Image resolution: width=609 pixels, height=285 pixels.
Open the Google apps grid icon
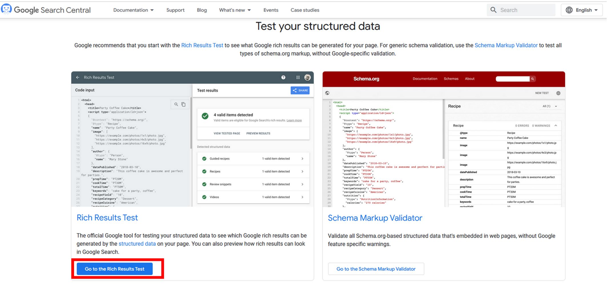[x=298, y=77]
